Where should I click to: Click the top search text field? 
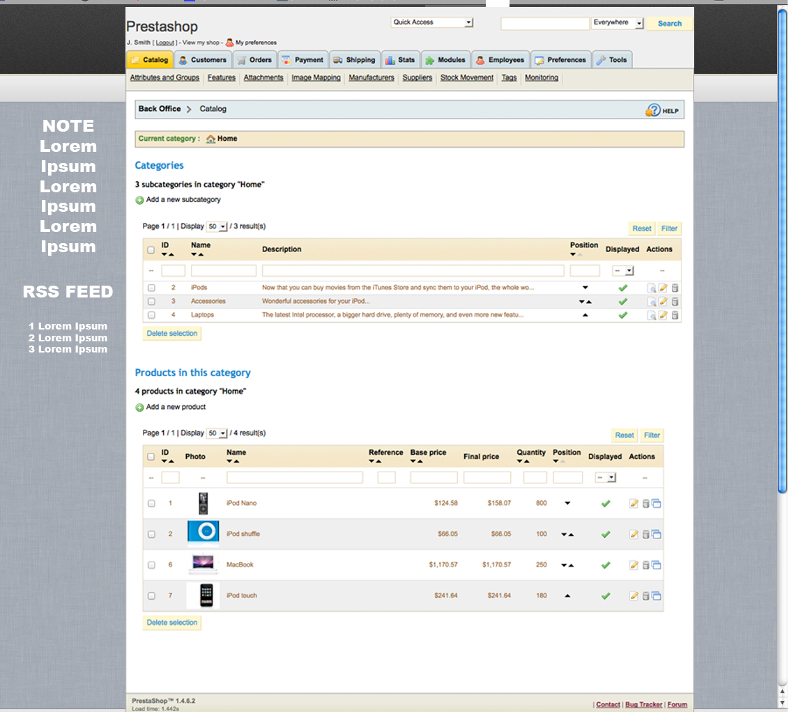coord(545,24)
